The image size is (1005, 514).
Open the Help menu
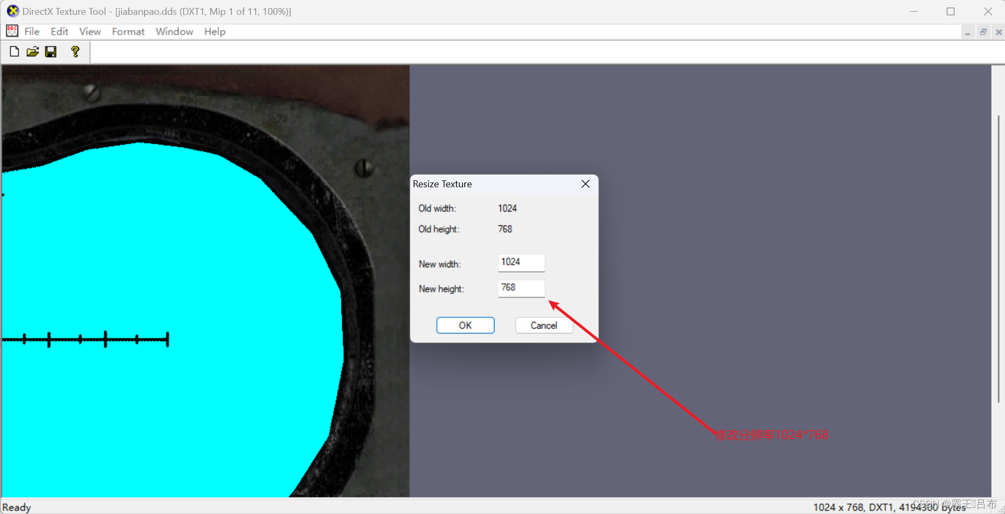pyautogui.click(x=214, y=31)
